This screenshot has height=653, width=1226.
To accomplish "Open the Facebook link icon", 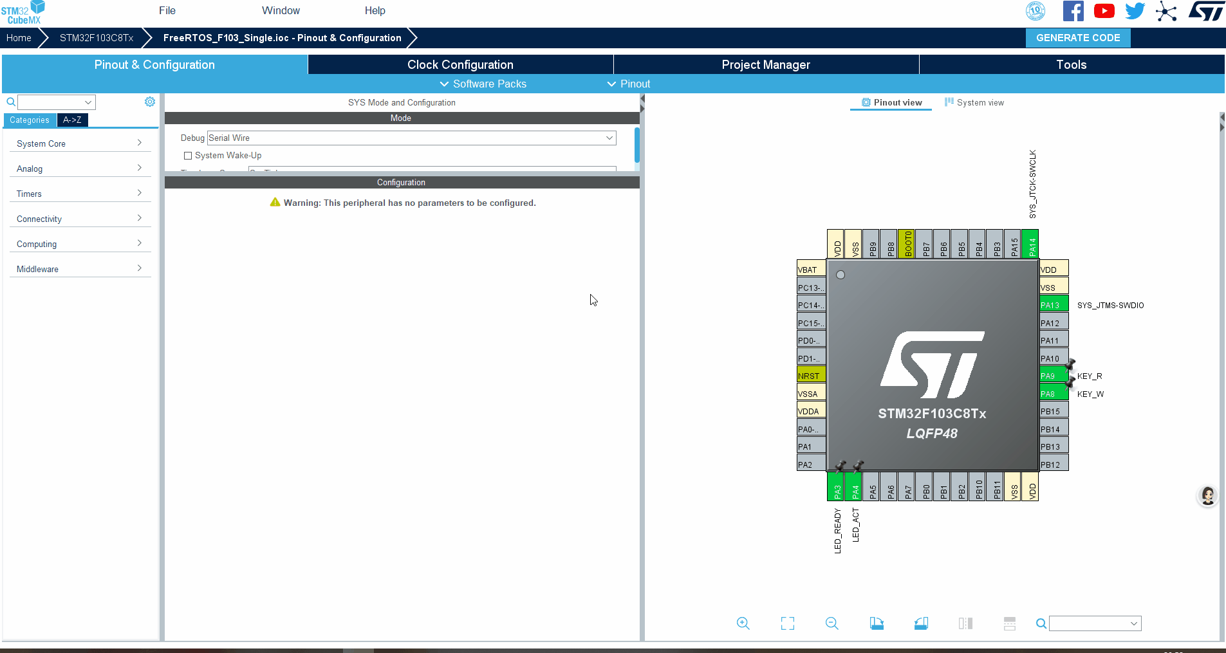I will (x=1073, y=11).
